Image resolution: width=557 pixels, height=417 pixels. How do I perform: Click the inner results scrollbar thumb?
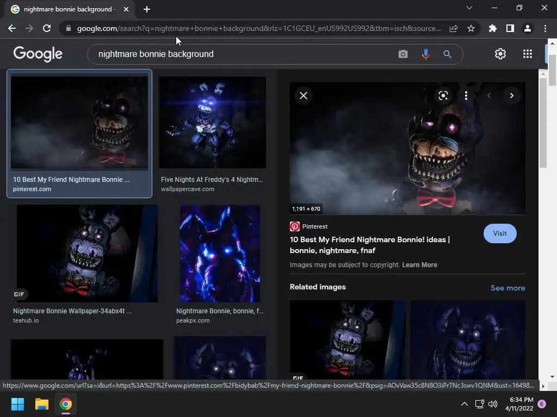point(543,123)
